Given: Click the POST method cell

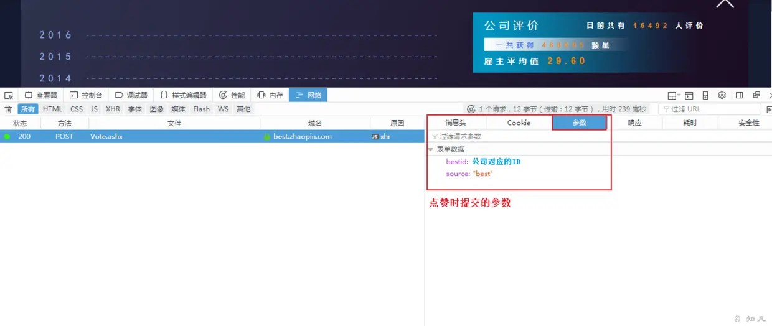Looking at the screenshot, I should click(x=64, y=136).
